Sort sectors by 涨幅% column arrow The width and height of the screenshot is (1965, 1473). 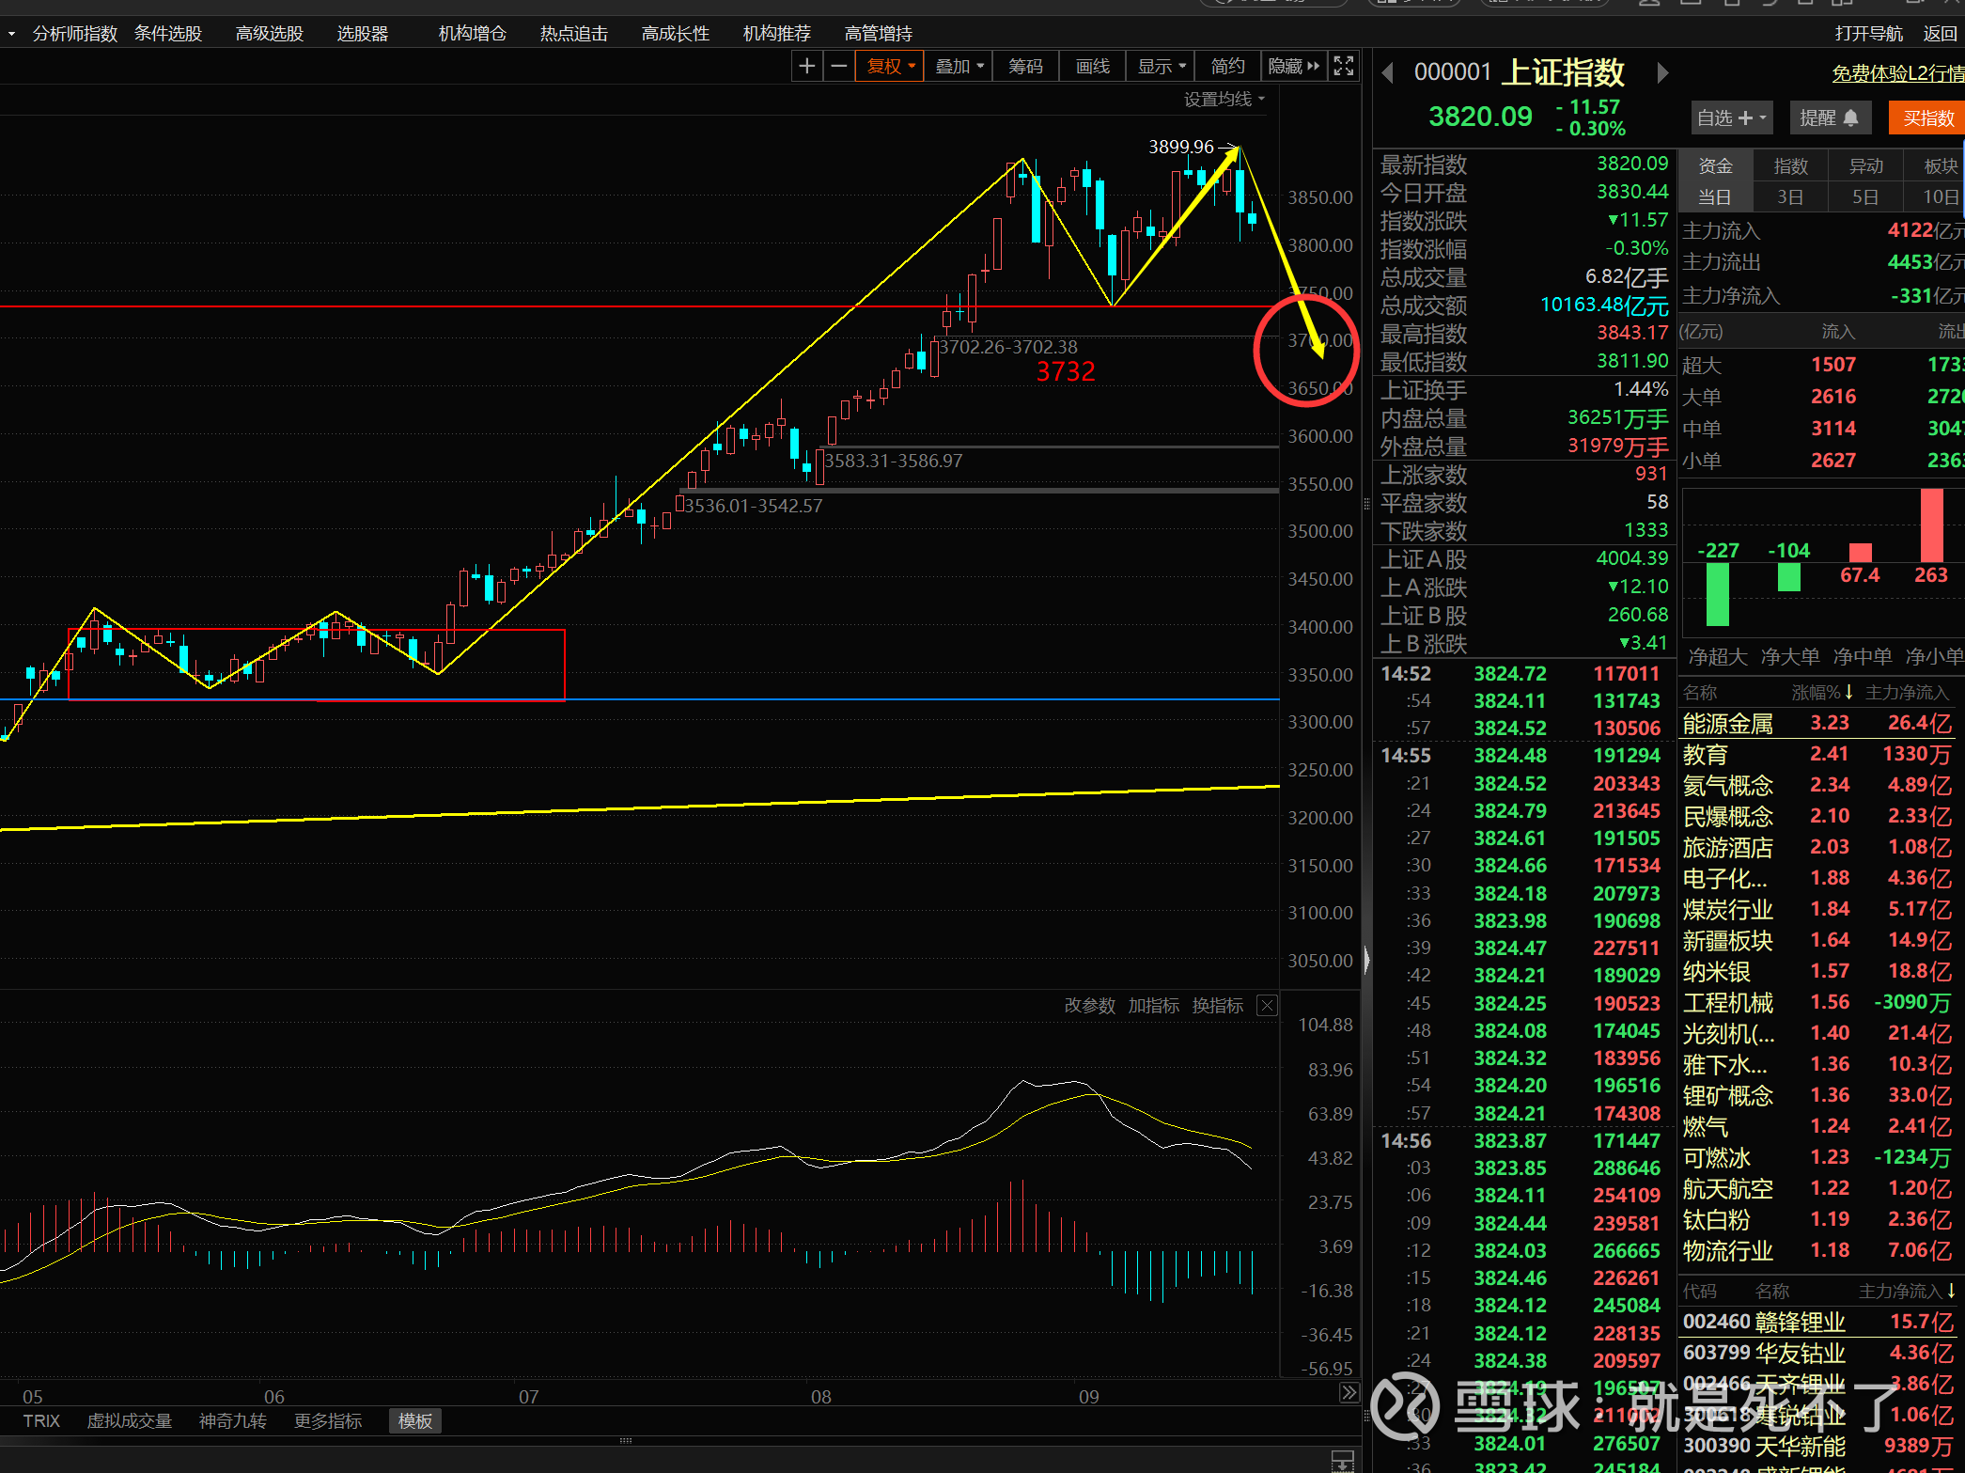1848,692
